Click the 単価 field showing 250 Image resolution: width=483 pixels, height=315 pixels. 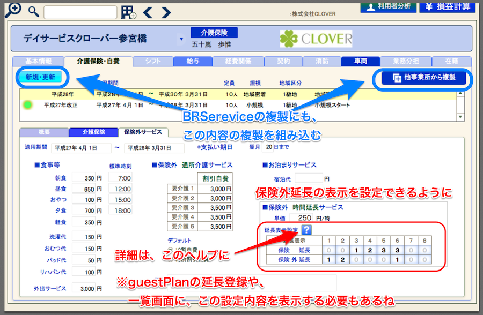(302, 218)
